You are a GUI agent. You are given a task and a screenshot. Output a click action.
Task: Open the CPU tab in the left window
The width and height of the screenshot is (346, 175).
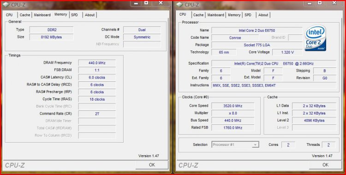[9, 15]
